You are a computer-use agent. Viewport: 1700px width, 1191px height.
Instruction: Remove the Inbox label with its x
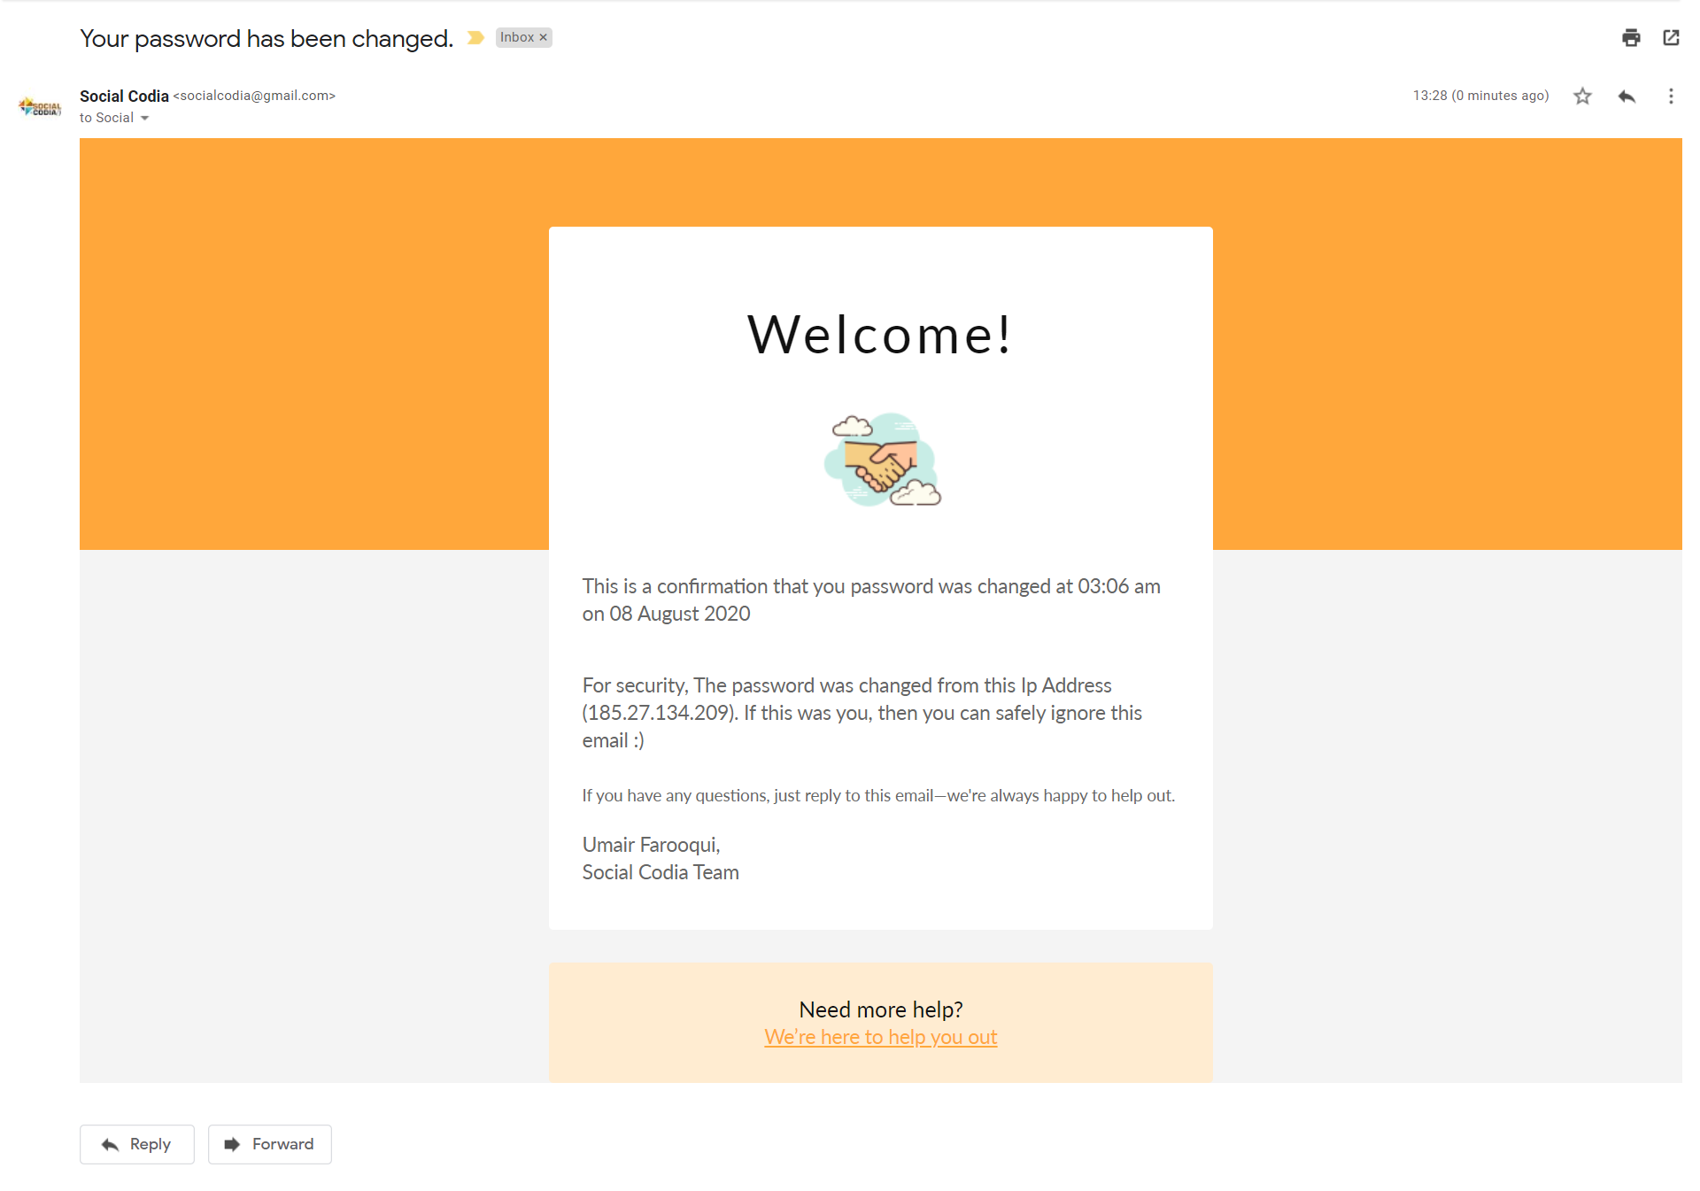(x=544, y=37)
